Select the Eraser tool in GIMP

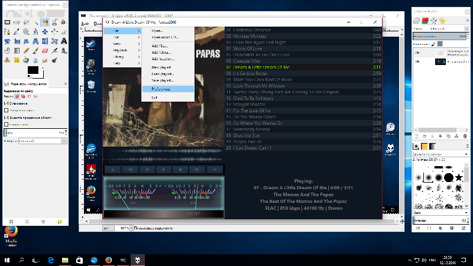pyautogui.click(x=45, y=51)
